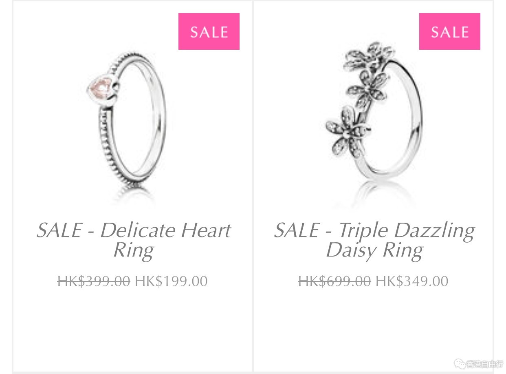Click 'Daisy Ring' on the title's second line
The image size is (506, 374).
coord(374,250)
